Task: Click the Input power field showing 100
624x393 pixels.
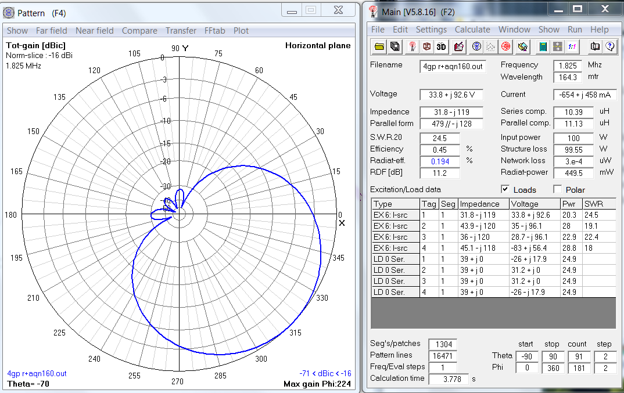Action: click(x=573, y=138)
